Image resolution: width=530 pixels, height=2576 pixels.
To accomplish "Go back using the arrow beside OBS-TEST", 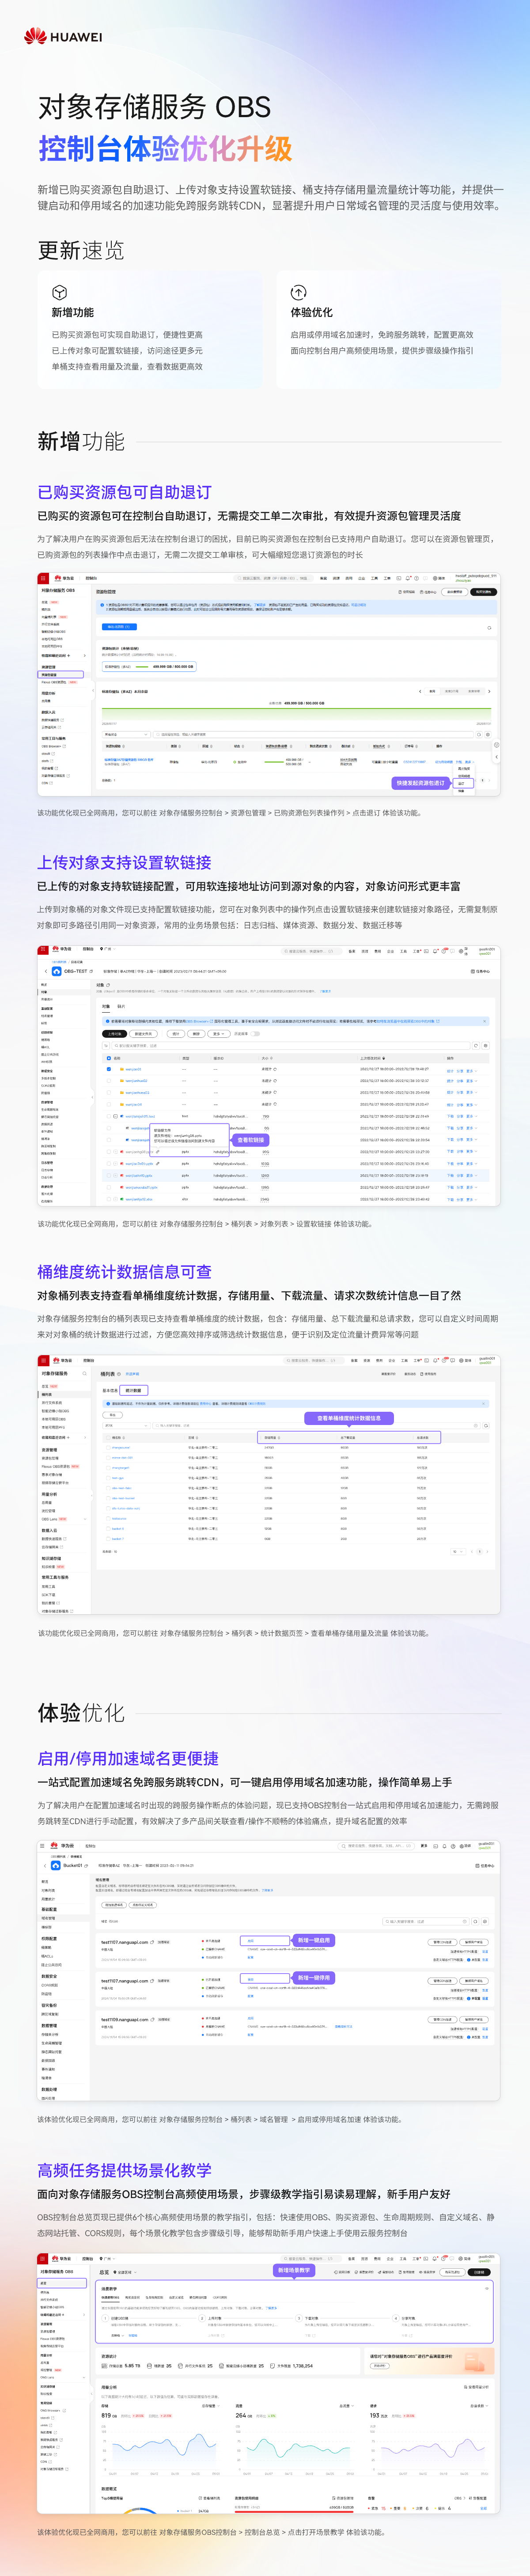I will (45, 971).
